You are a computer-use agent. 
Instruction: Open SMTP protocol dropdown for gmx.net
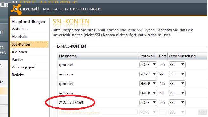pyautogui.click(x=148, y=84)
